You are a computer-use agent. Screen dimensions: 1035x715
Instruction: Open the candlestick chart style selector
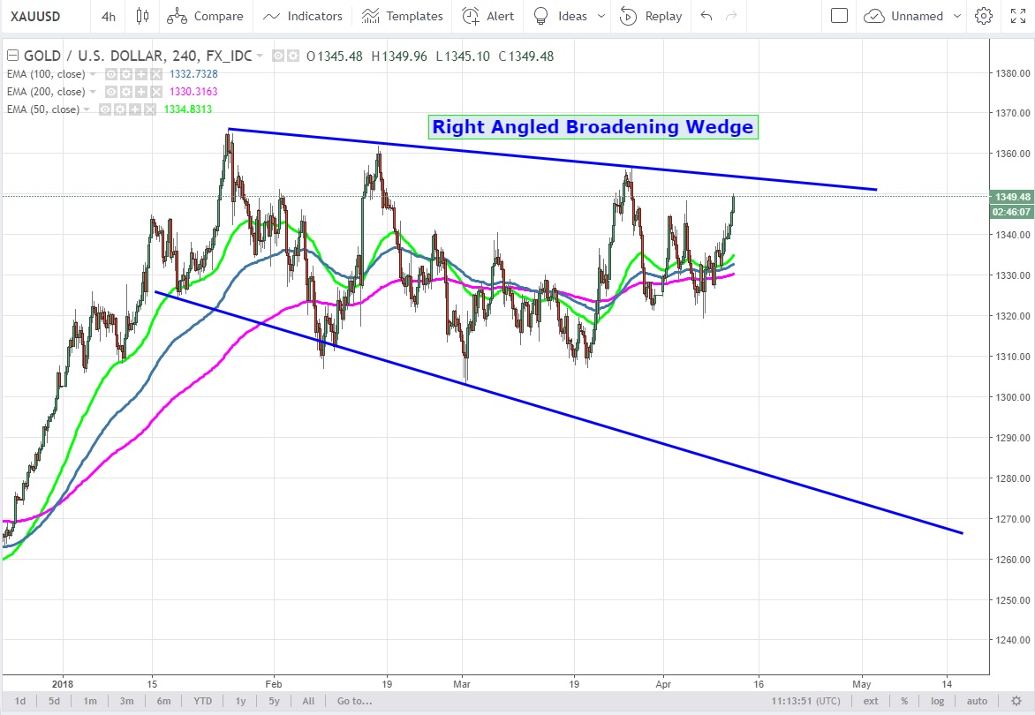(x=143, y=16)
